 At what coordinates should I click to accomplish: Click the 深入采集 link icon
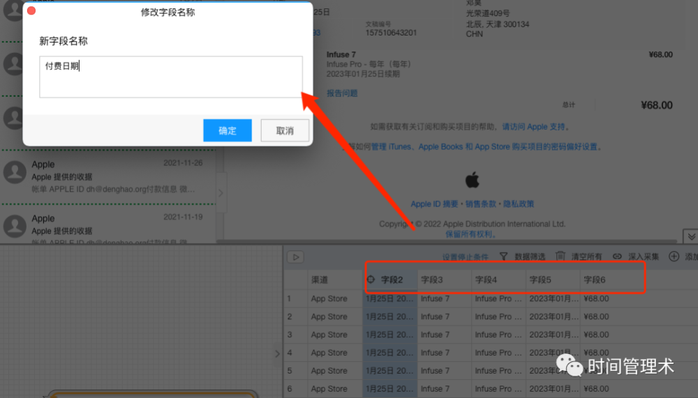(617, 256)
